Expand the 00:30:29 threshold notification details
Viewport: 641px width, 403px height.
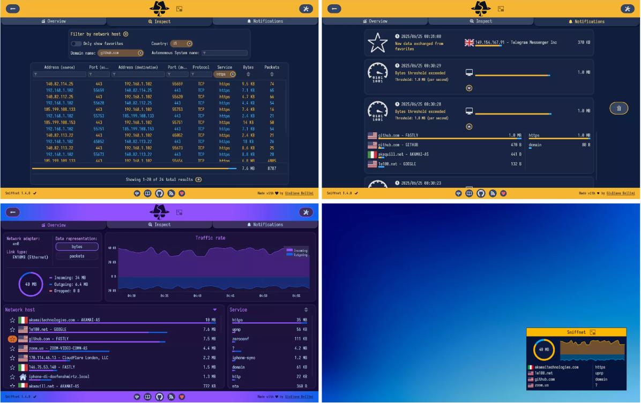(x=469, y=88)
